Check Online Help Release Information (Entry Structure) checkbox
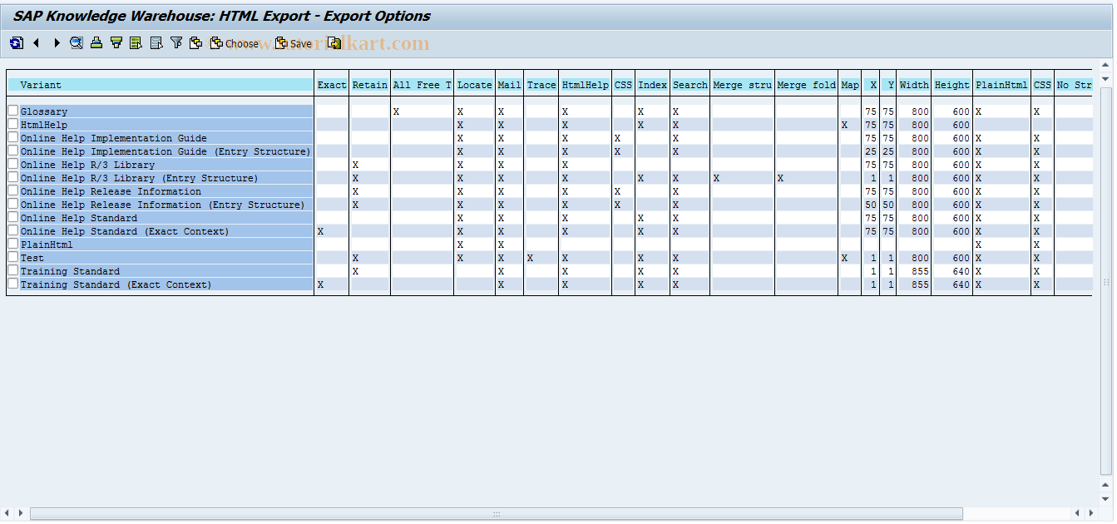 12,204
